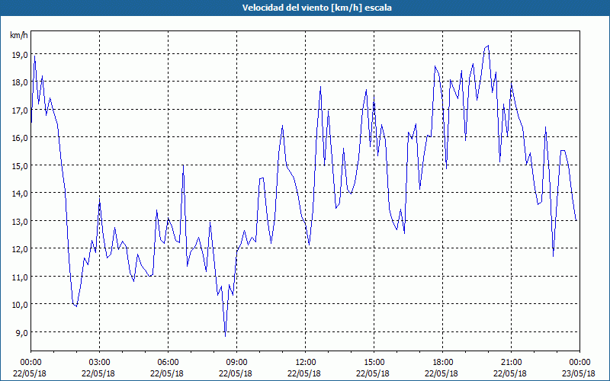Click the 09:00 time axis label

pyautogui.click(x=236, y=362)
